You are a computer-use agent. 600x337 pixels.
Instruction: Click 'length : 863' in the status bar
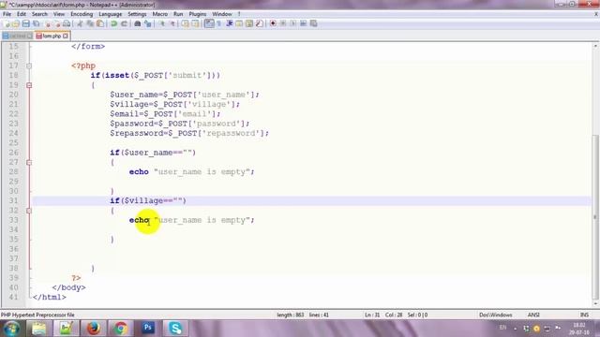coord(290,315)
